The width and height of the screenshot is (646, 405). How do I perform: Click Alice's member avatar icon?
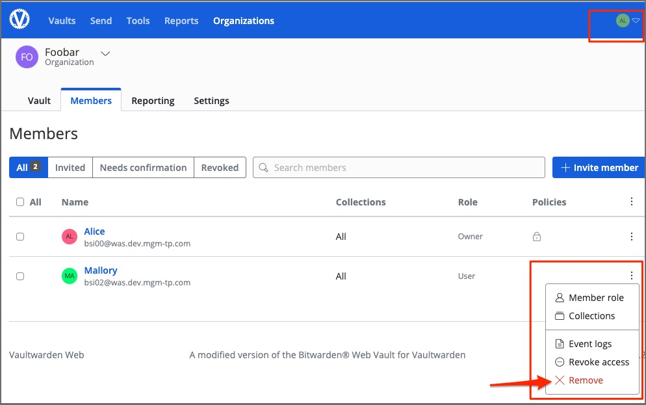coord(70,237)
